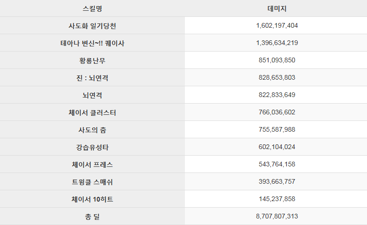Image resolution: width=367 pixels, height=225 pixels.
Task: Click the 데미지 column header
Action: point(277,8)
